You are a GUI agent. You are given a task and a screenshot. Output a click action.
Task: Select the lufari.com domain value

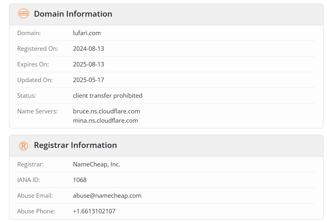click(x=87, y=33)
